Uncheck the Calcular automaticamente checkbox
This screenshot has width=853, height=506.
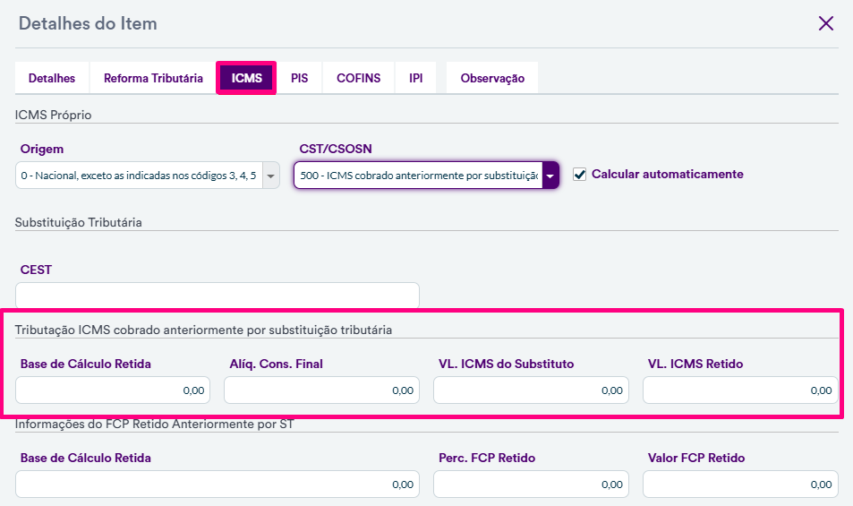point(580,175)
